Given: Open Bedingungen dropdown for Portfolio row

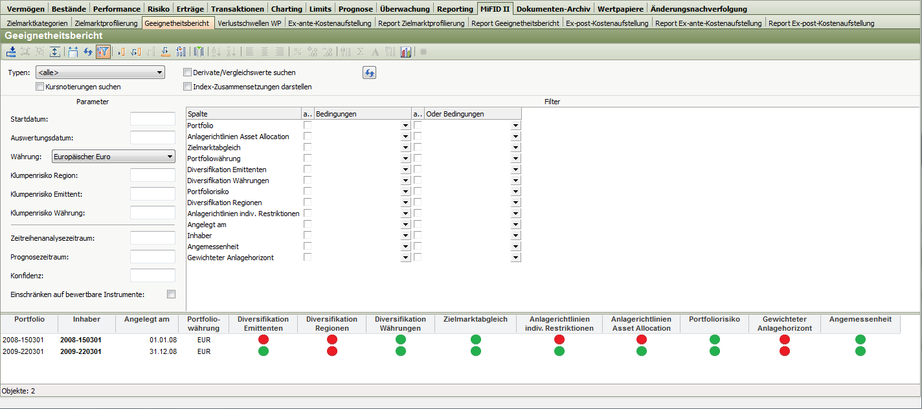Looking at the screenshot, I should pyautogui.click(x=405, y=126).
